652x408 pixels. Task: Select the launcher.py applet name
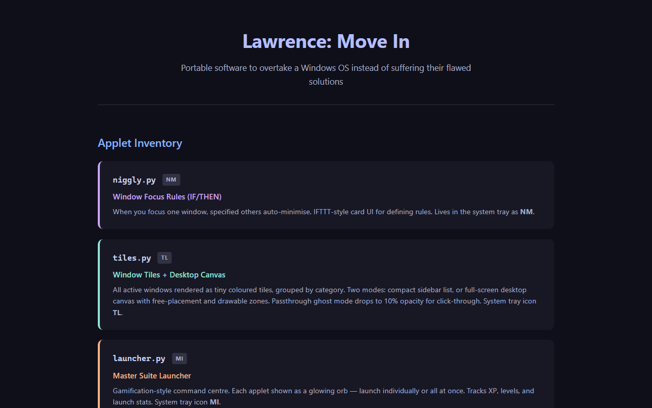pos(139,359)
